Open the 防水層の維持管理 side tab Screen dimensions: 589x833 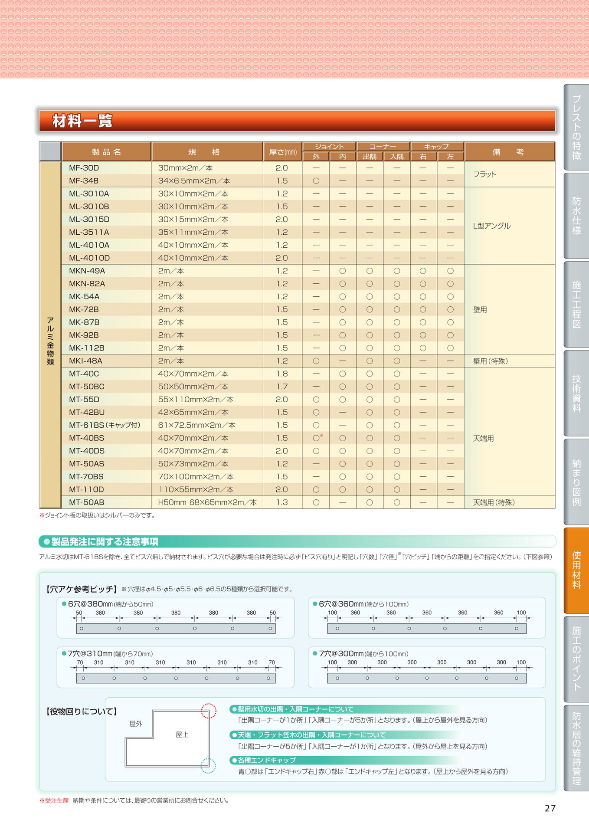click(x=576, y=748)
